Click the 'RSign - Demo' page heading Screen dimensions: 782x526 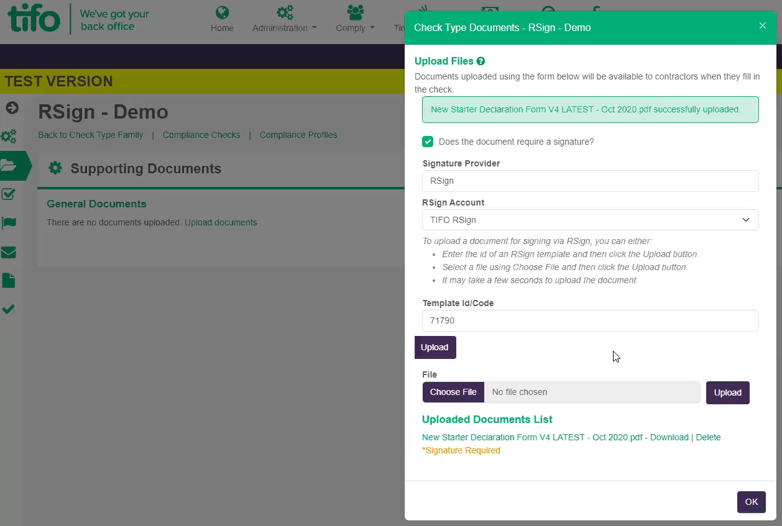103,112
